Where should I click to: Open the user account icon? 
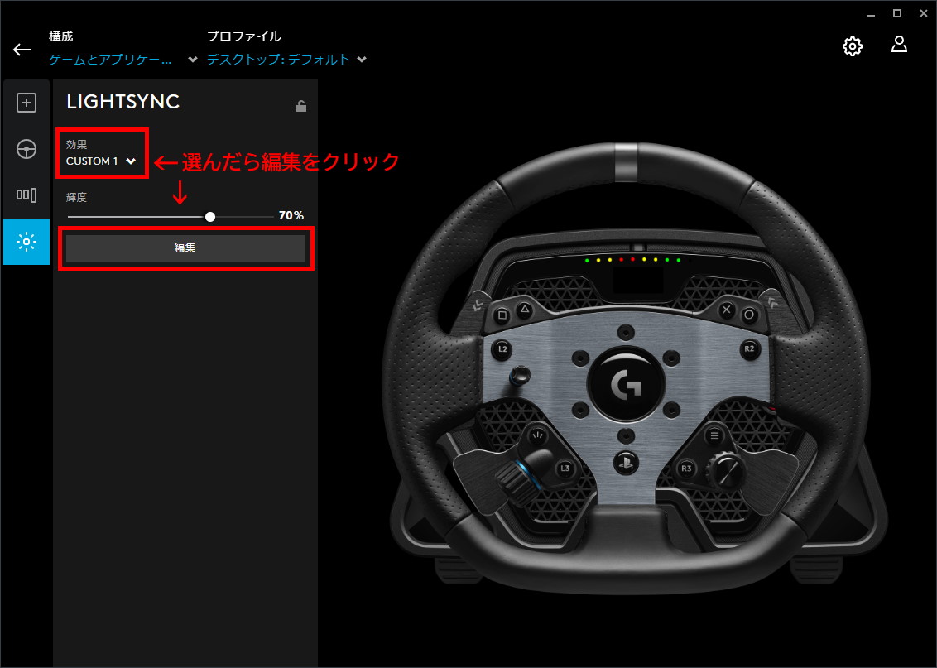click(x=900, y=45)
